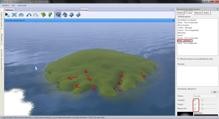Select Alisar - Poco empinado modifier
The width and height of the screenshot is (219, 119).
(x=188, y=22)
